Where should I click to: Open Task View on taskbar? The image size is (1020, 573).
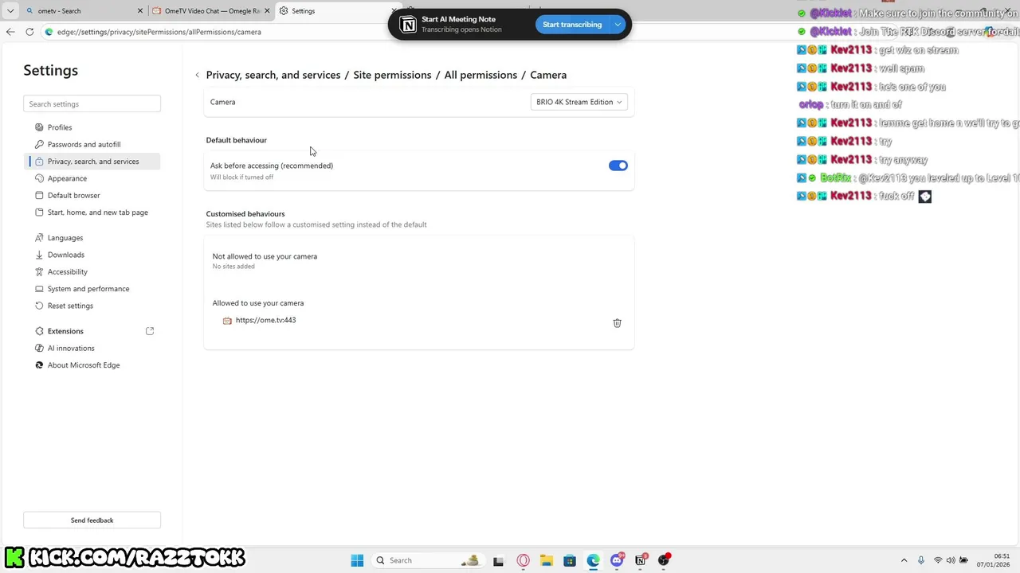point(498,560)
